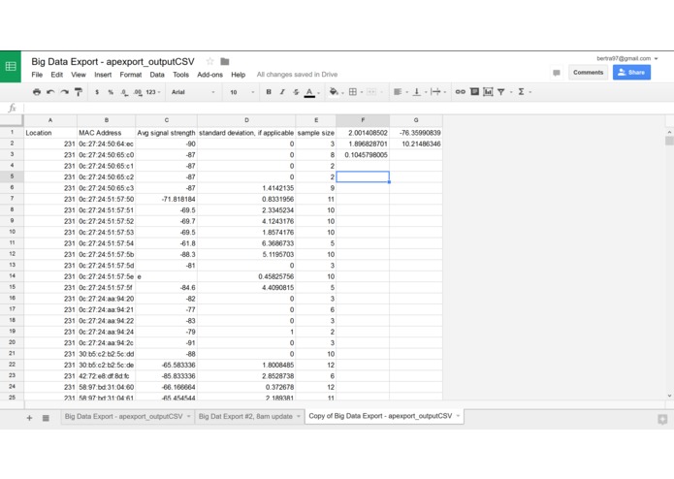Toggle Strikethrough formatting

pyautogui.click(x=296, y=92)
